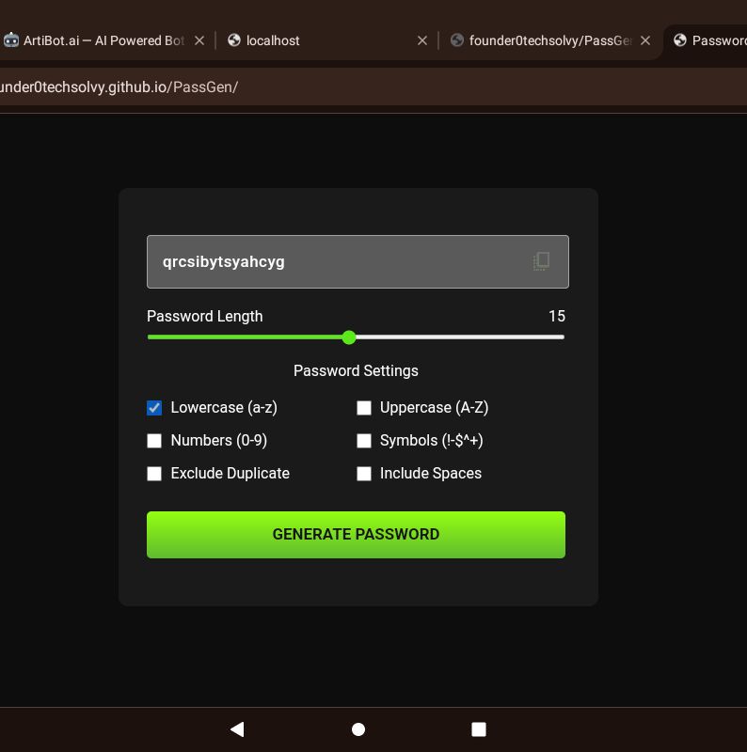Check the Include Spaces option
Image resolution: width=747 pixels, height=752 pixels.
(x=364, y=474)
